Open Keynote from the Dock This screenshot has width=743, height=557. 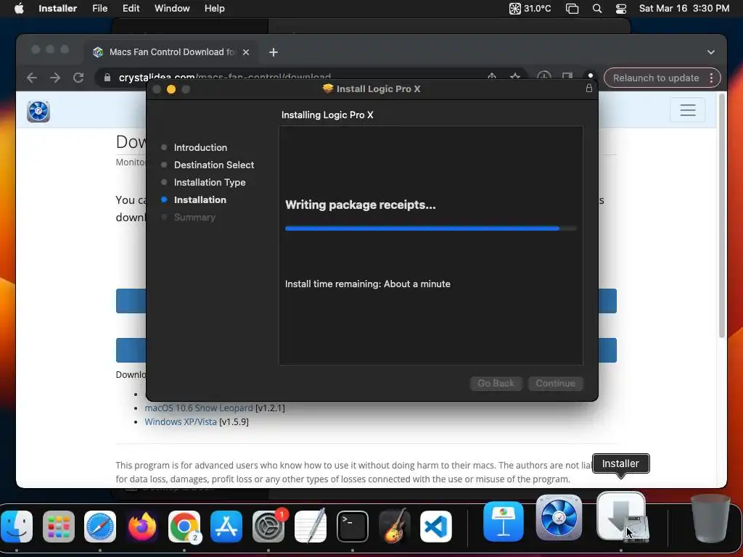click(504, 521)
